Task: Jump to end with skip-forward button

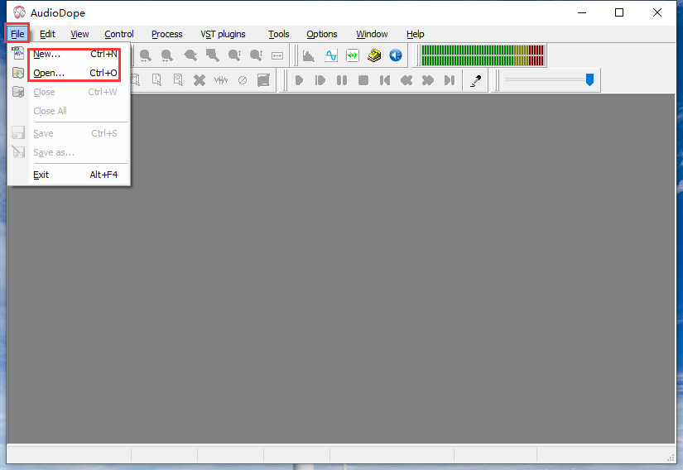Action: [449, 80]
